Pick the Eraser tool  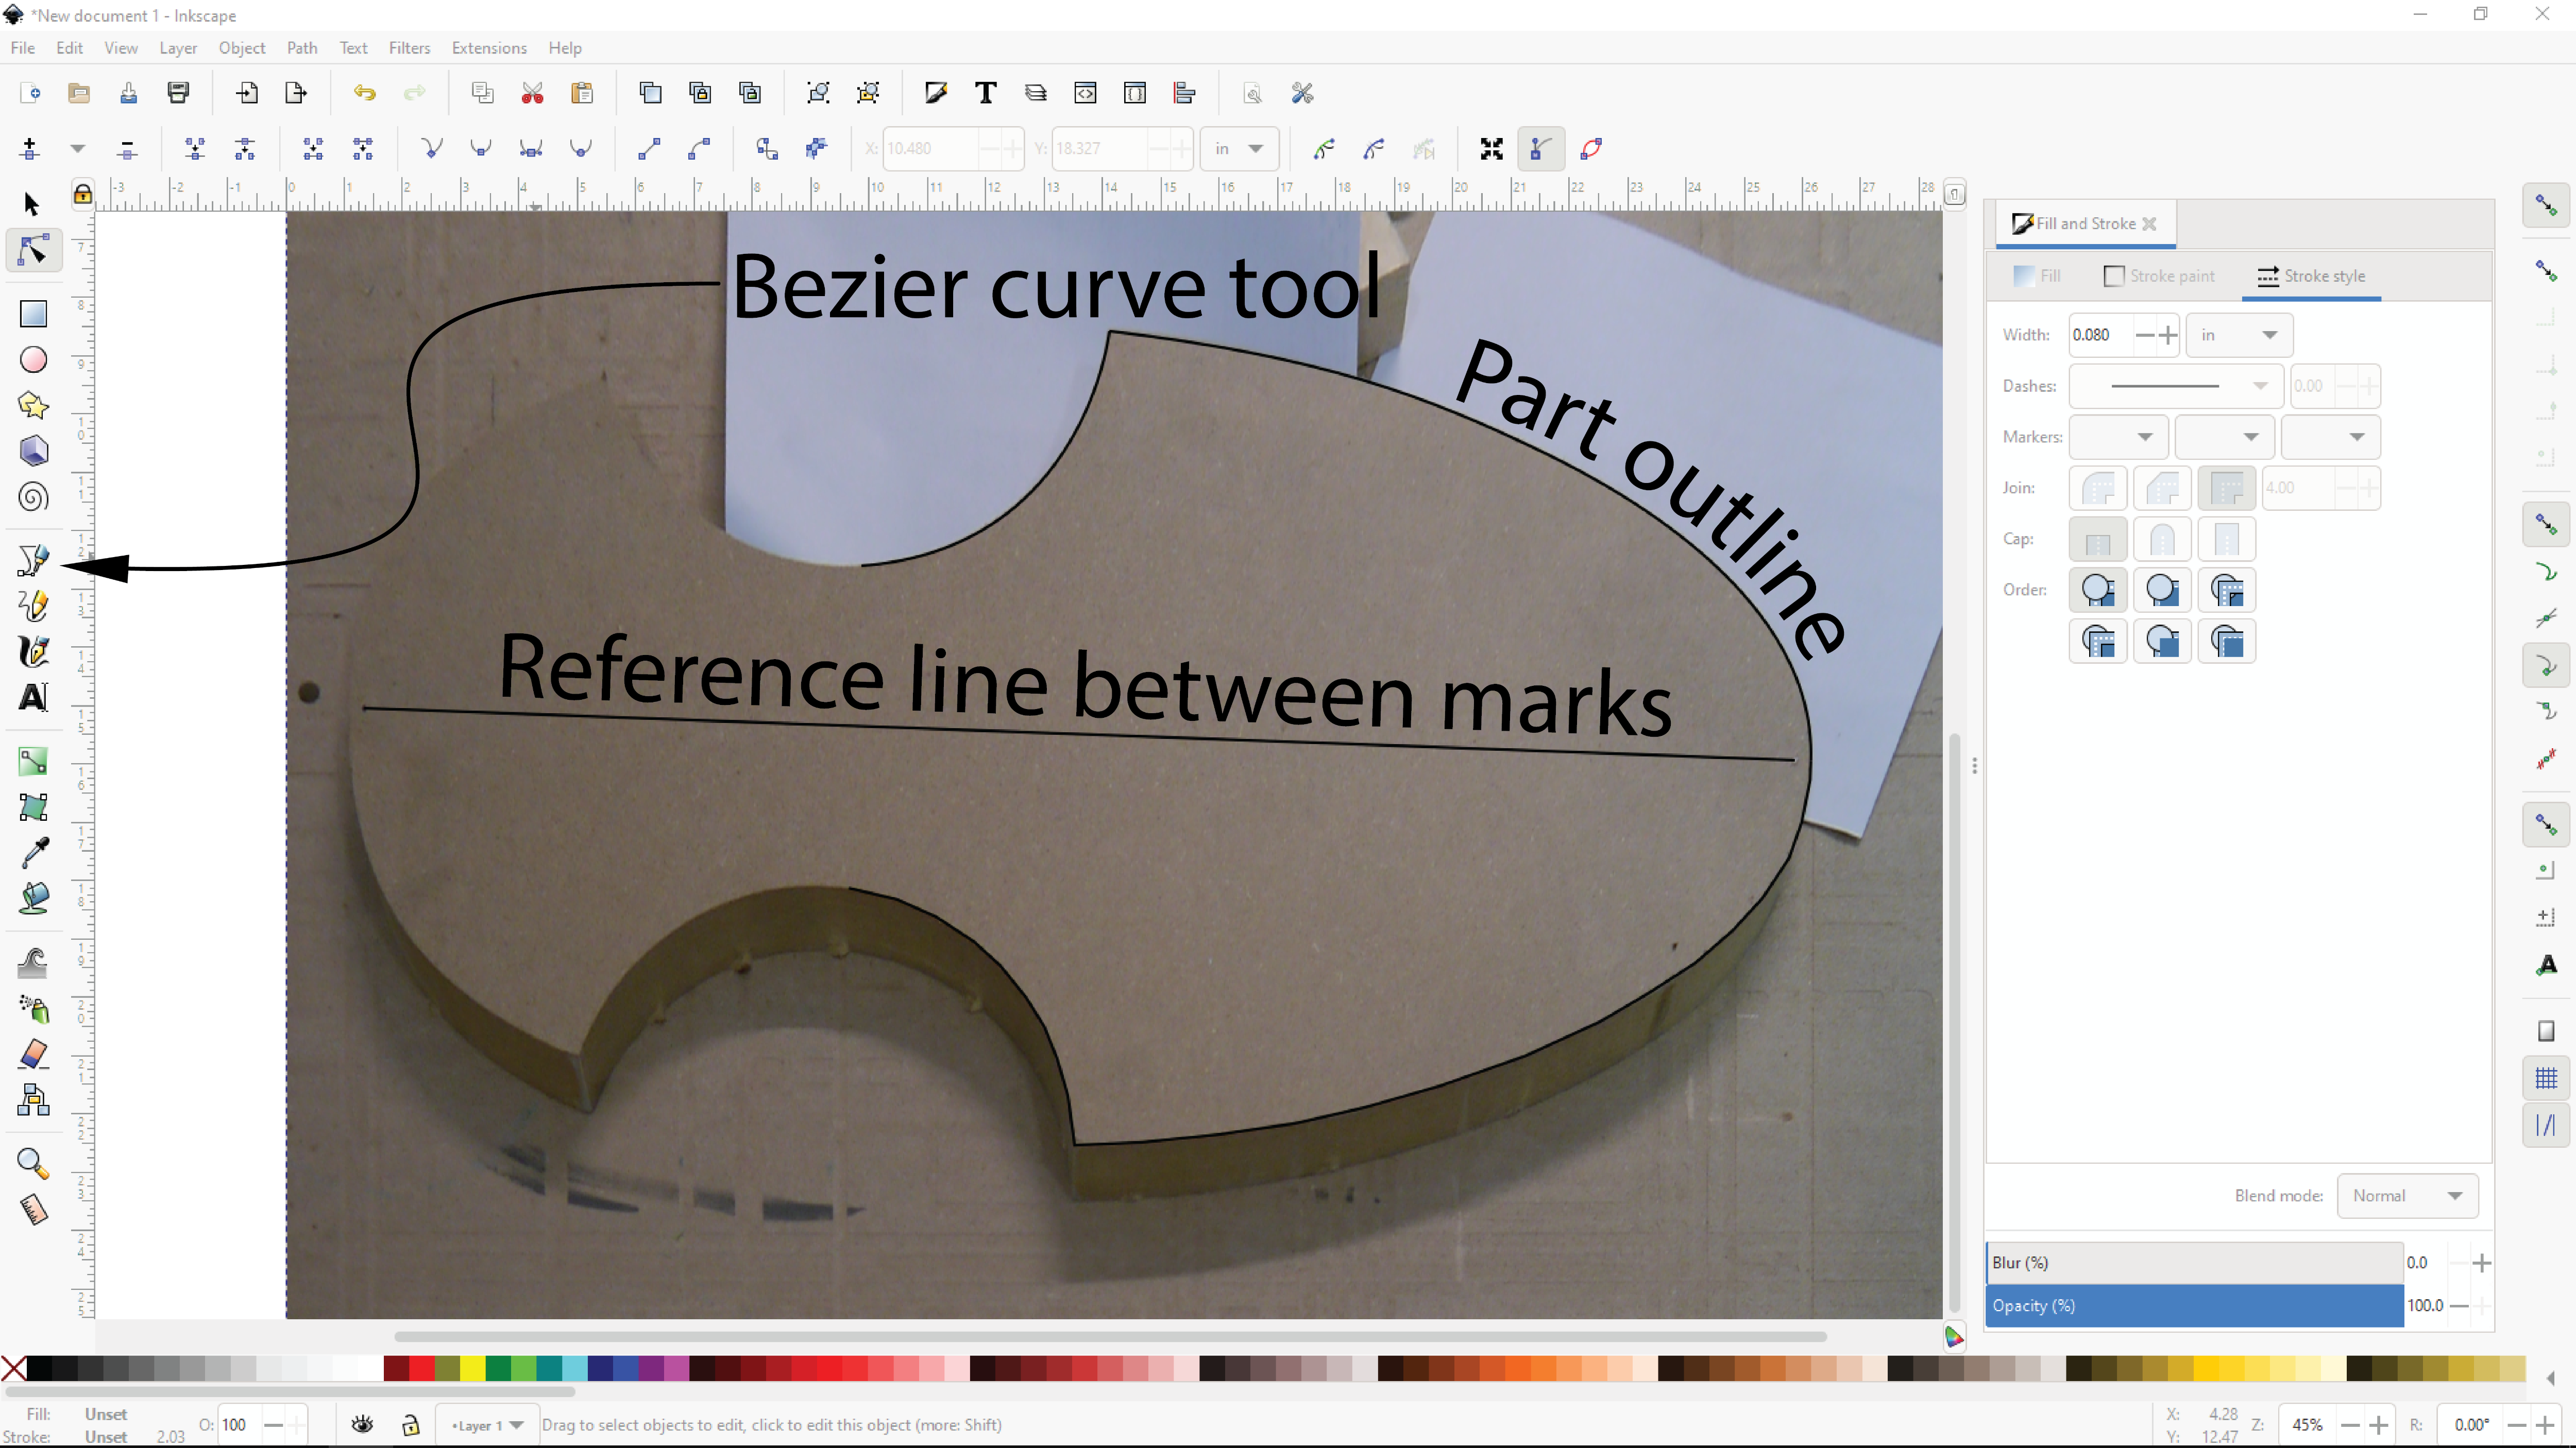[33, 1054]
